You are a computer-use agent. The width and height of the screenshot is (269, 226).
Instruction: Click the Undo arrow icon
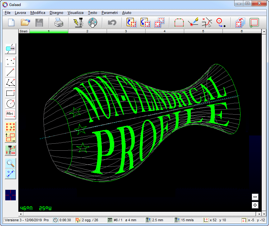click(x=112, y=23)
